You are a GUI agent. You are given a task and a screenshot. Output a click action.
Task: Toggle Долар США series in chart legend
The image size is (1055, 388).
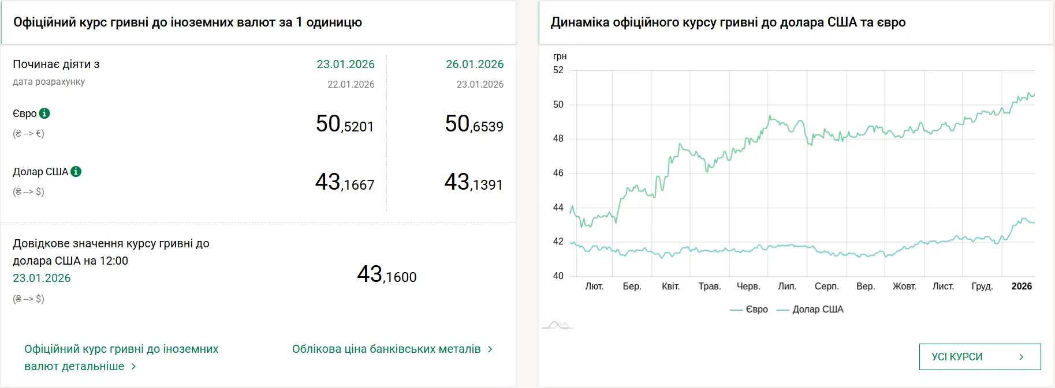click(810, 310)
